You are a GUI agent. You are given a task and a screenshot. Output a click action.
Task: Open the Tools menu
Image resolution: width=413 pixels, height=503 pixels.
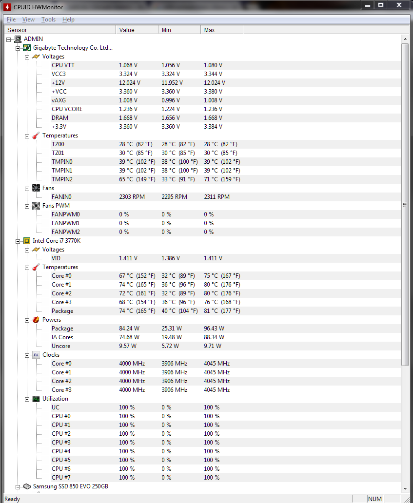pos(48,19)
